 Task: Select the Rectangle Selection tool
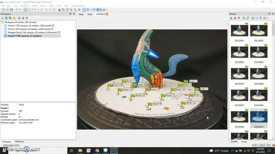coord(30,10)
